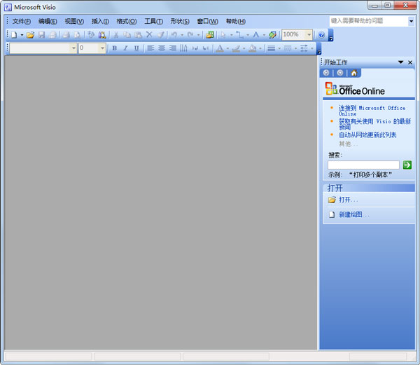Toggle Align Right

point(173,48)
